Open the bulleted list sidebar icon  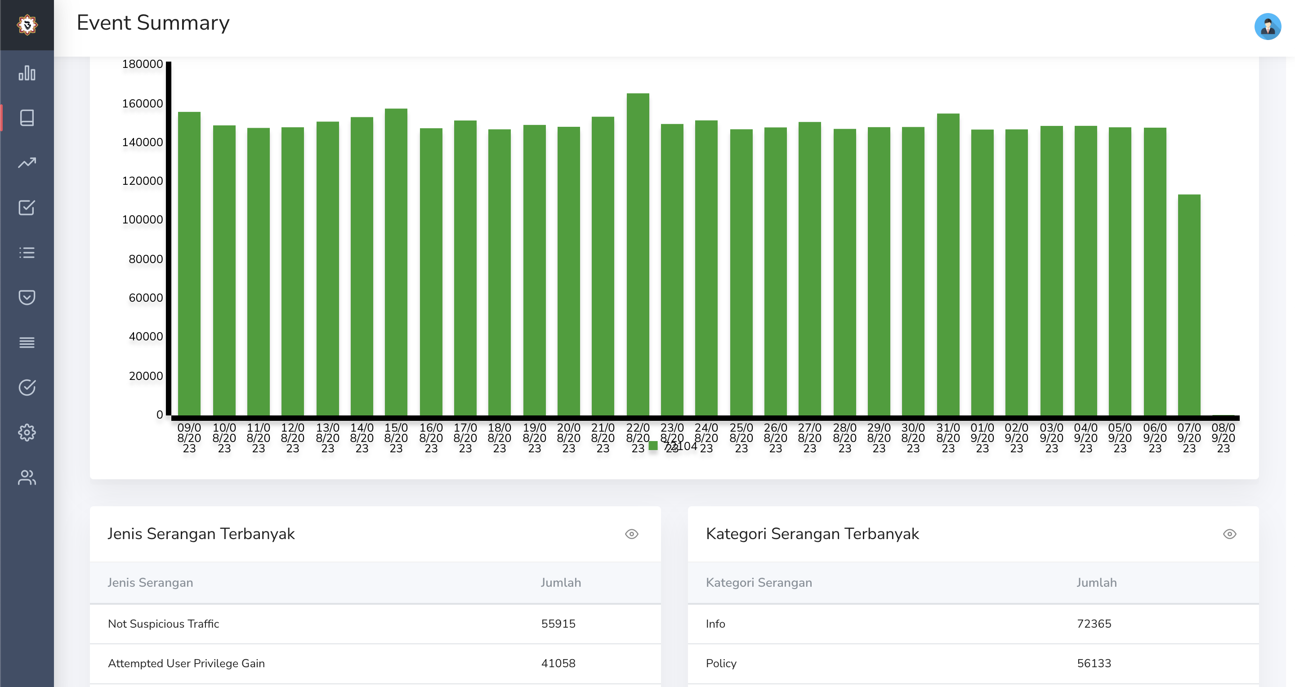click(x=27, y=252)
